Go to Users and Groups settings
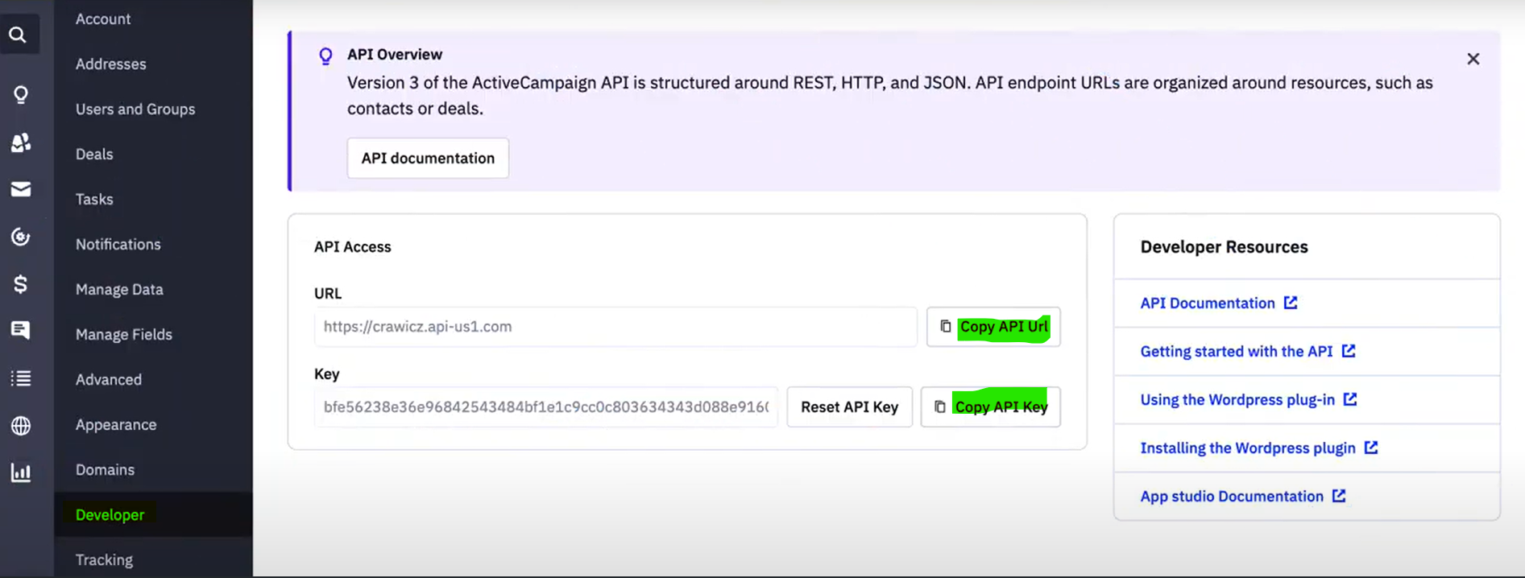Viewport: 1525px width, 578px height. pyautogui.click(x=135, y=109)
